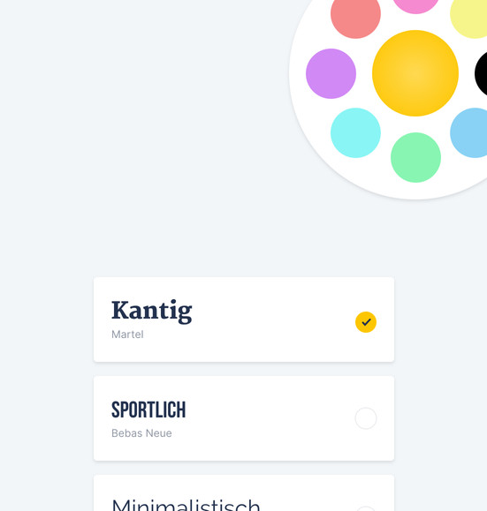Screen dimensions: 487x511
Task: Click the Kantig heading text
Action: click(152, 312)
